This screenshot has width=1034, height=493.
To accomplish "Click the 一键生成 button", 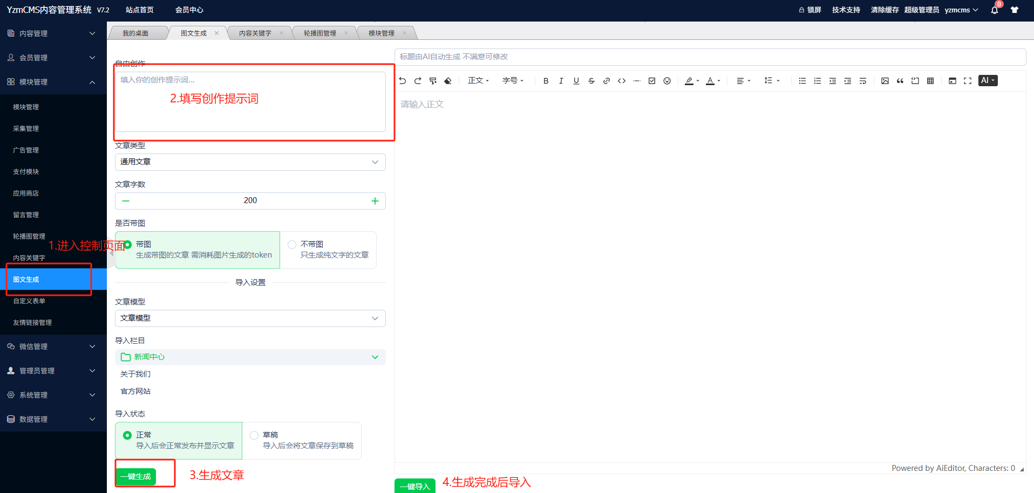I will (135, 476).
